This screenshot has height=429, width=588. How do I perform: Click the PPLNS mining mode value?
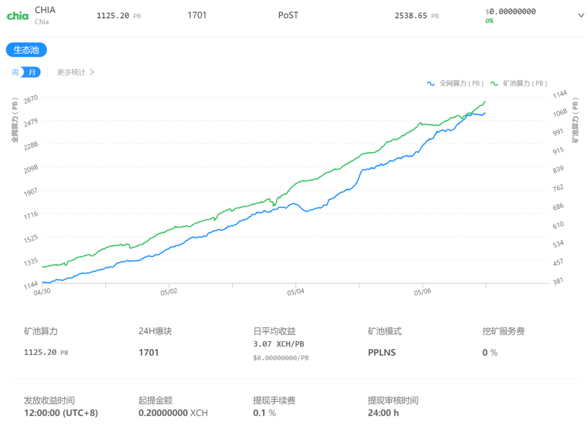(382, 353)
